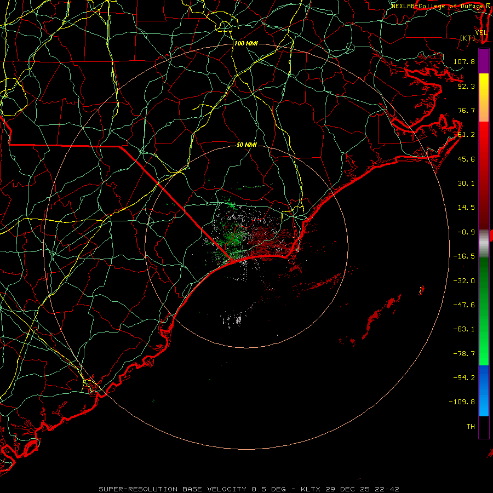Click the Super-Resolution Base Velocity caption text
Image resolution: width=493 pixels, height=493 pixels.
point(249,489)
